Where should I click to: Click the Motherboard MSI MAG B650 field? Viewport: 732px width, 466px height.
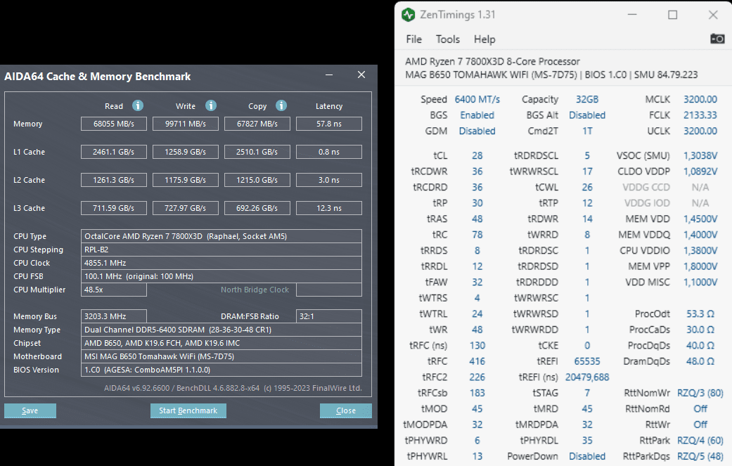click(221, 356)
